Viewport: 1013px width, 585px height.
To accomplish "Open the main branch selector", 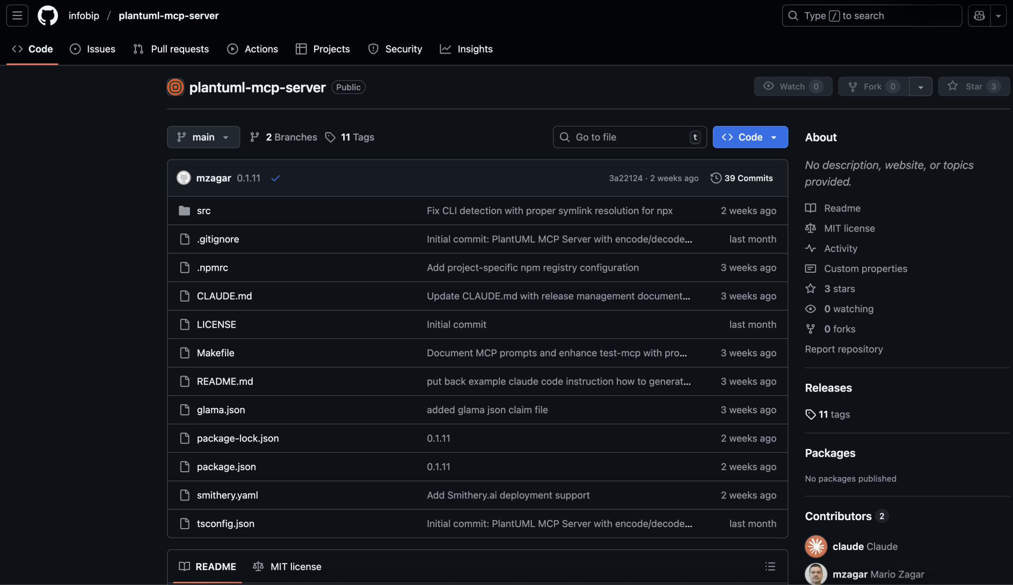I will tap(203, 137).
